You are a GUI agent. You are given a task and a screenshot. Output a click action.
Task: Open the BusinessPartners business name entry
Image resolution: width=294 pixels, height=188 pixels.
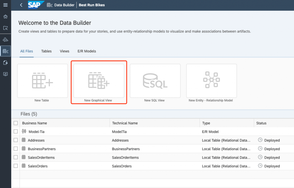(x=42, y=149)
